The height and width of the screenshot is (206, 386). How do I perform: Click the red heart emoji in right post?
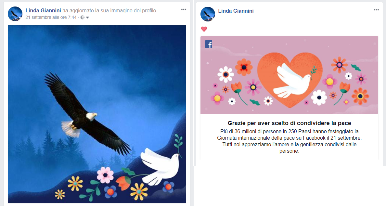[x=204, y=29]
